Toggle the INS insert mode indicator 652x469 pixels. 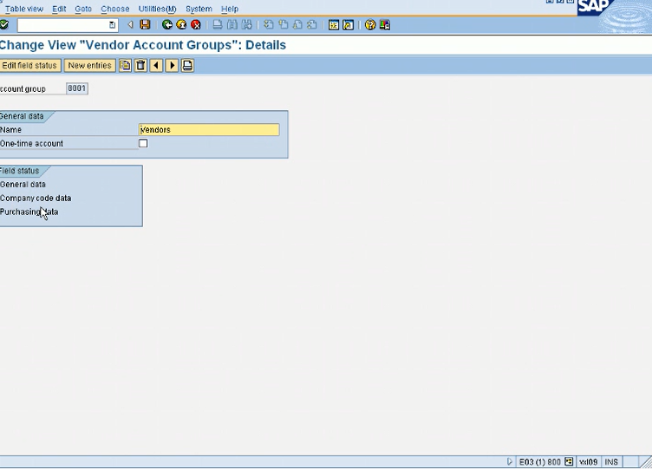pos(611,462)
